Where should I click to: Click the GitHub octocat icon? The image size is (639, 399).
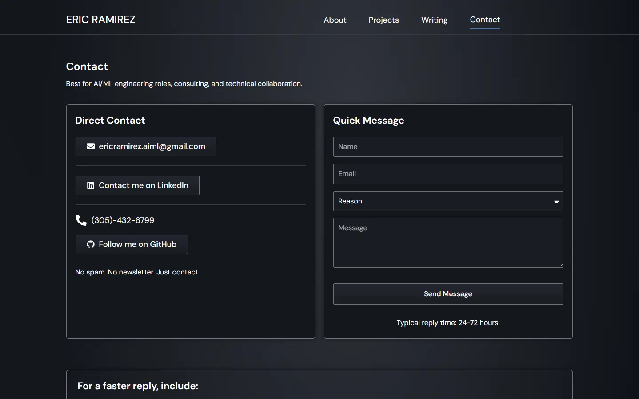[x=91, y=244]
